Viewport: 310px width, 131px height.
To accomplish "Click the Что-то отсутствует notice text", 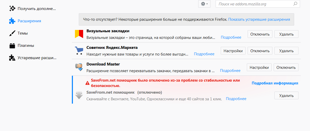I will point(155,19).
